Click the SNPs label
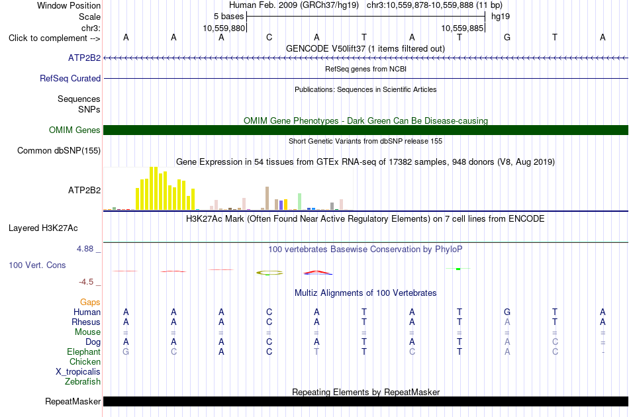 pos(89,109)
